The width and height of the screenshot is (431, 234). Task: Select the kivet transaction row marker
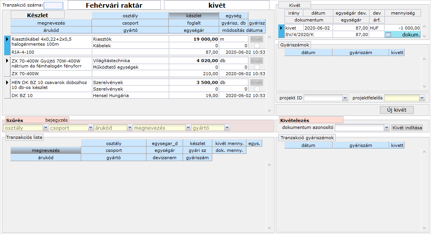pos(281,28)
